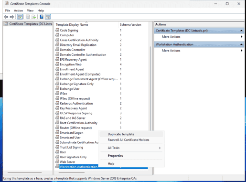Select the Domain Controller template row
The height and width of the screenshot is (182, 246).
click(101, 50)
